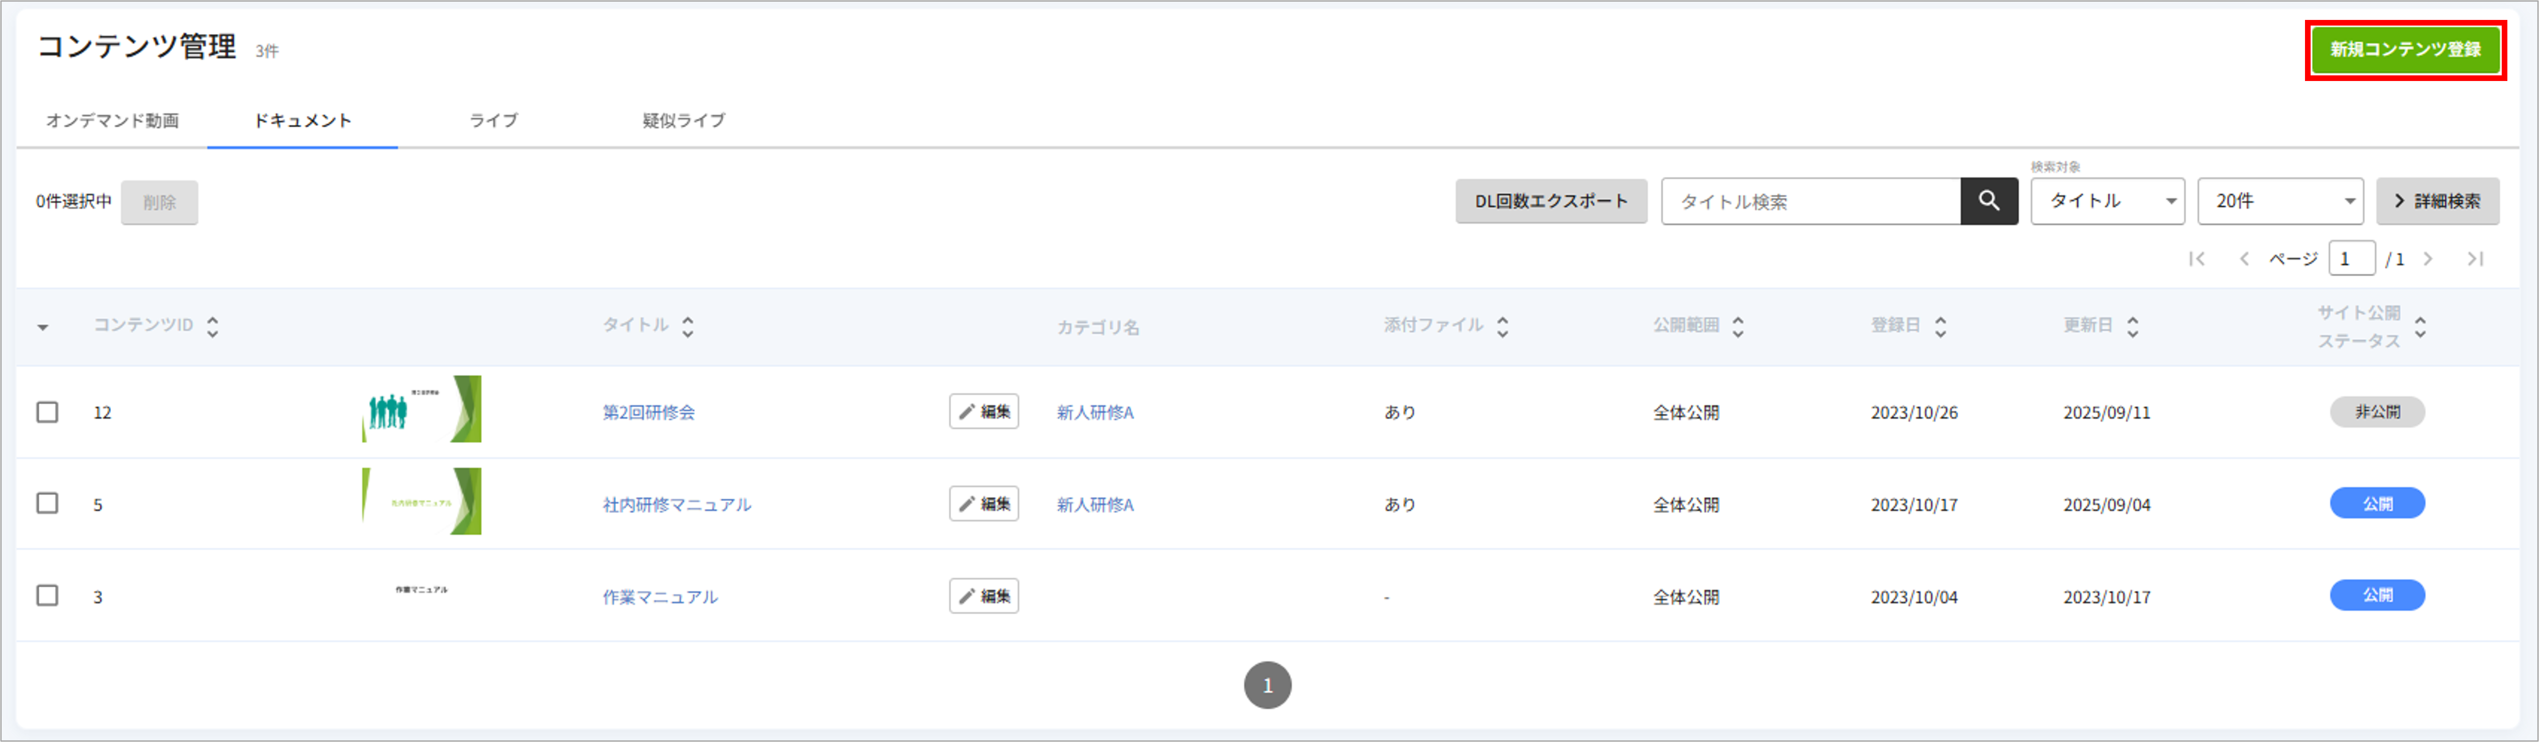Screen dimensions: 2539x742
Task: Click DL回数エクスポート button
Action: 1551,201
